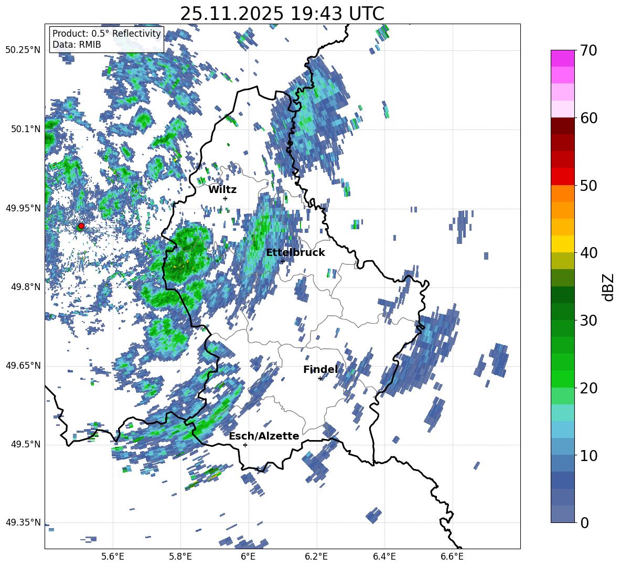Click the 50.1°N latitude label

click(25, 129)
